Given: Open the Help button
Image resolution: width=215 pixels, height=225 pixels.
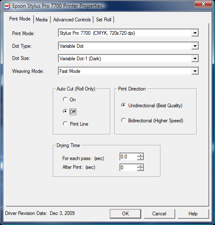Looking at the screenshot, I should [193, 214].
